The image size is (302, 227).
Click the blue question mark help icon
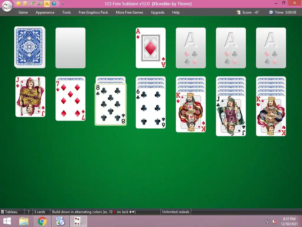54,4
